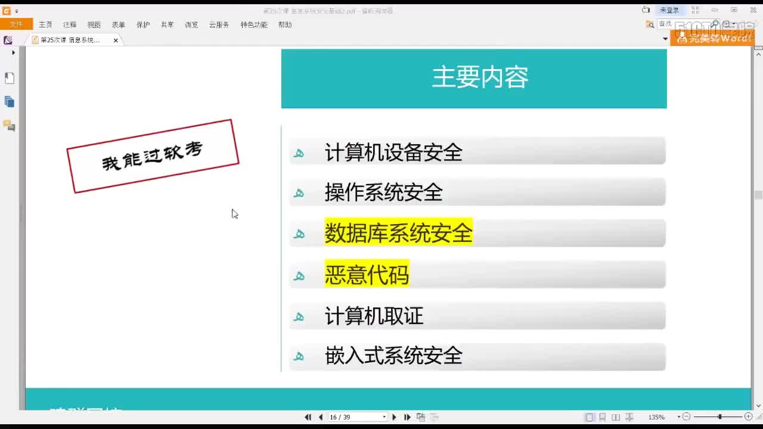Click the 完美转Word orange banner
Image resolution: width=763 pixels, height=429 pixels.
[712, 38]
